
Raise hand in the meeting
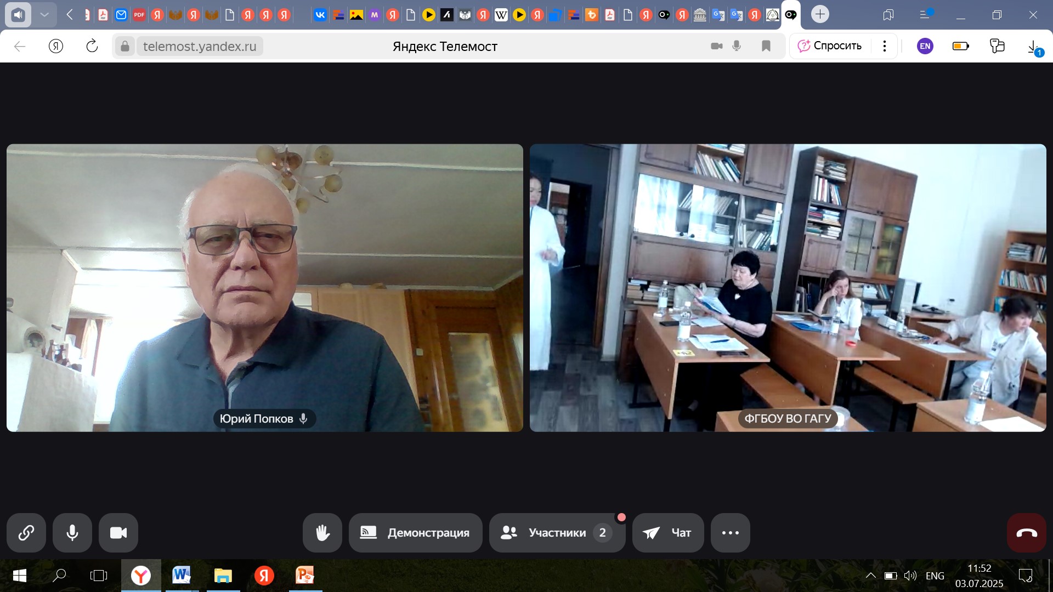(322, 532)
